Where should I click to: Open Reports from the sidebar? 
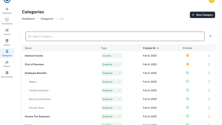(x=7, y=64)
